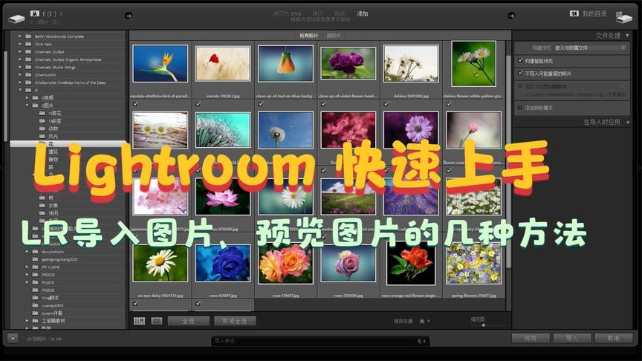Click the folder icon for PS2019
This screenshot has width=642, height=361.
click(35, 282)
